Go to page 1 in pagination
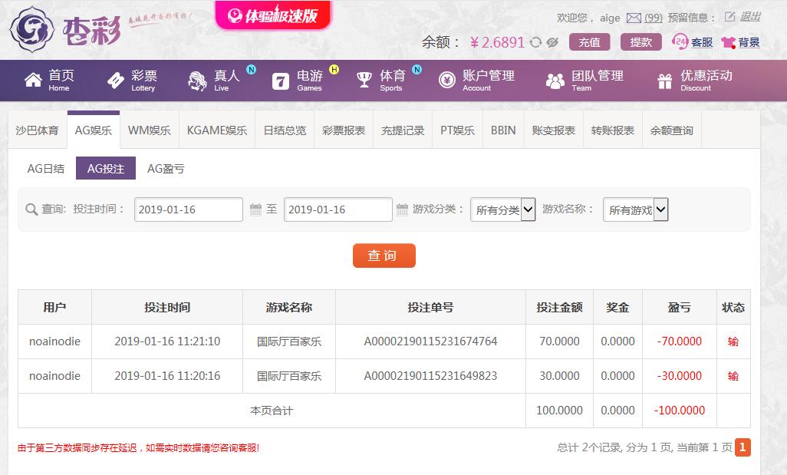 743,447
